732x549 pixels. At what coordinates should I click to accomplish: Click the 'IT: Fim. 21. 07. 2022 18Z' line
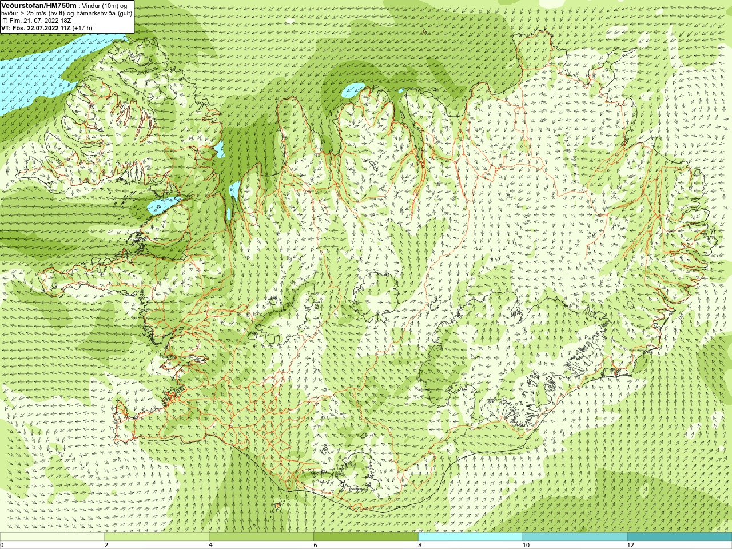[x=36, y=20]
